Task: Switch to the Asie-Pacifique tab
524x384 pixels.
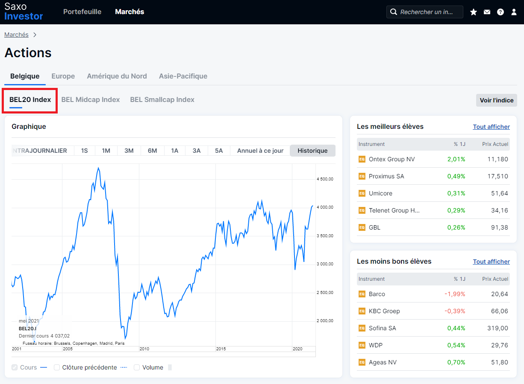Action: 183,76
